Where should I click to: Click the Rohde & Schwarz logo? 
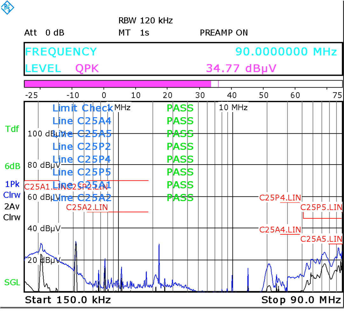click(x=8, y=8)
